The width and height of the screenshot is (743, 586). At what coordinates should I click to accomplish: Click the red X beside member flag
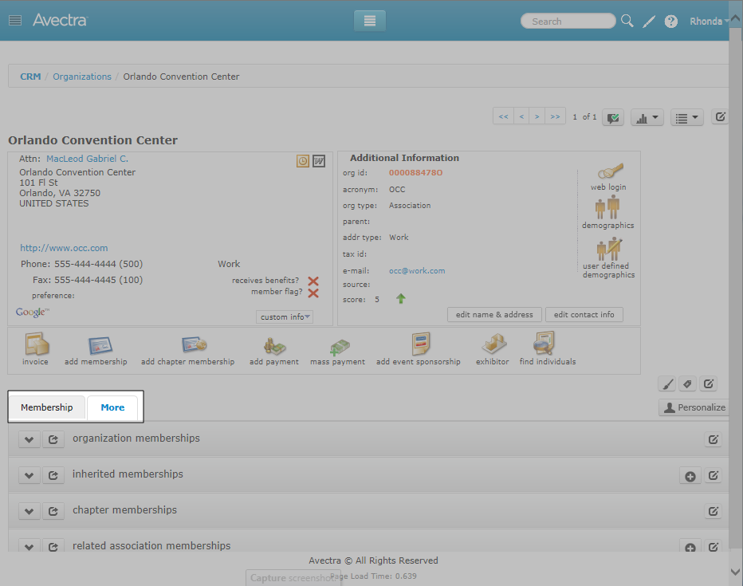coord(313,293)
